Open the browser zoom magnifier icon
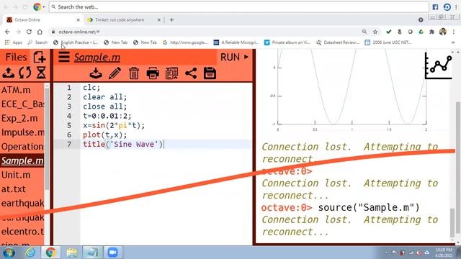The width and height of the screenshot is (461, 259). coord(364,32)
